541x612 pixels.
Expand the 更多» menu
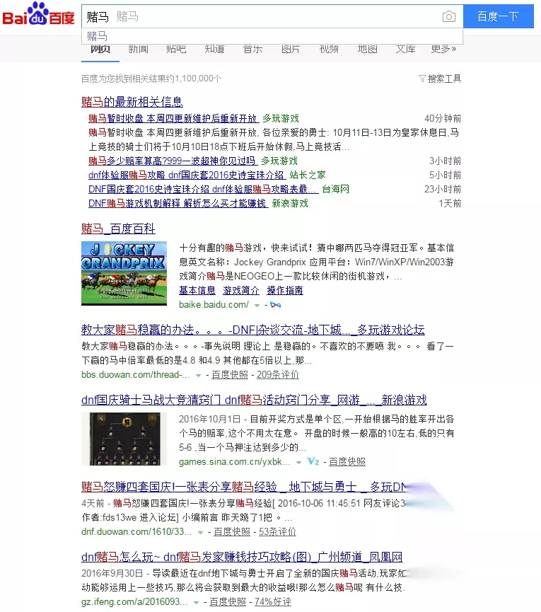point(443,50)
